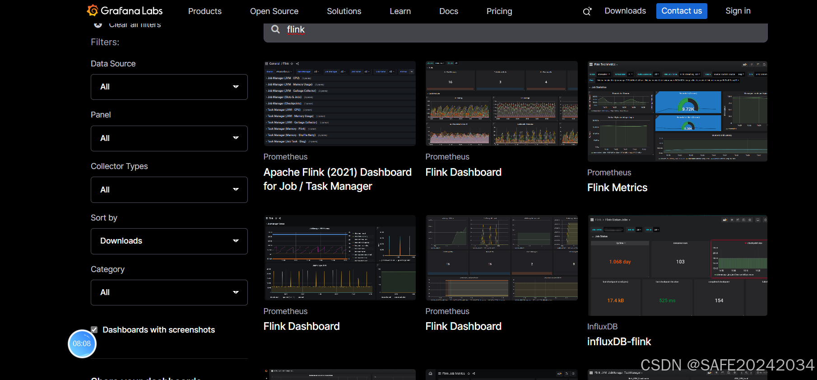Click the Data Source label
This screenshot has height=380, width=817.
point(113,64)
